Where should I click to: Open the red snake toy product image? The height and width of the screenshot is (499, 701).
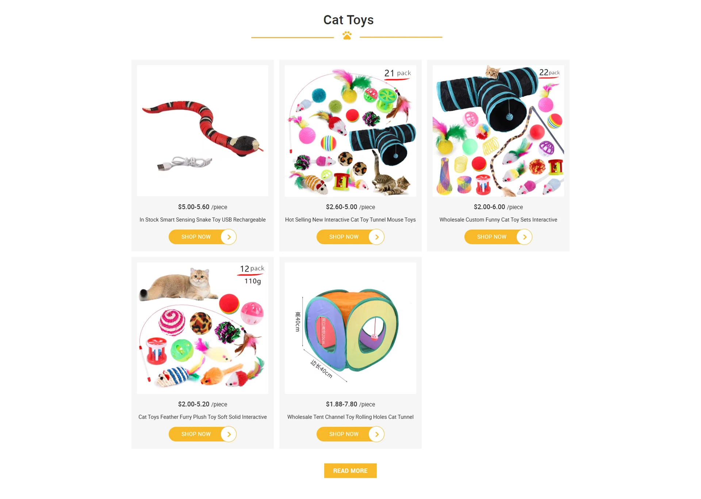(203, 131)
